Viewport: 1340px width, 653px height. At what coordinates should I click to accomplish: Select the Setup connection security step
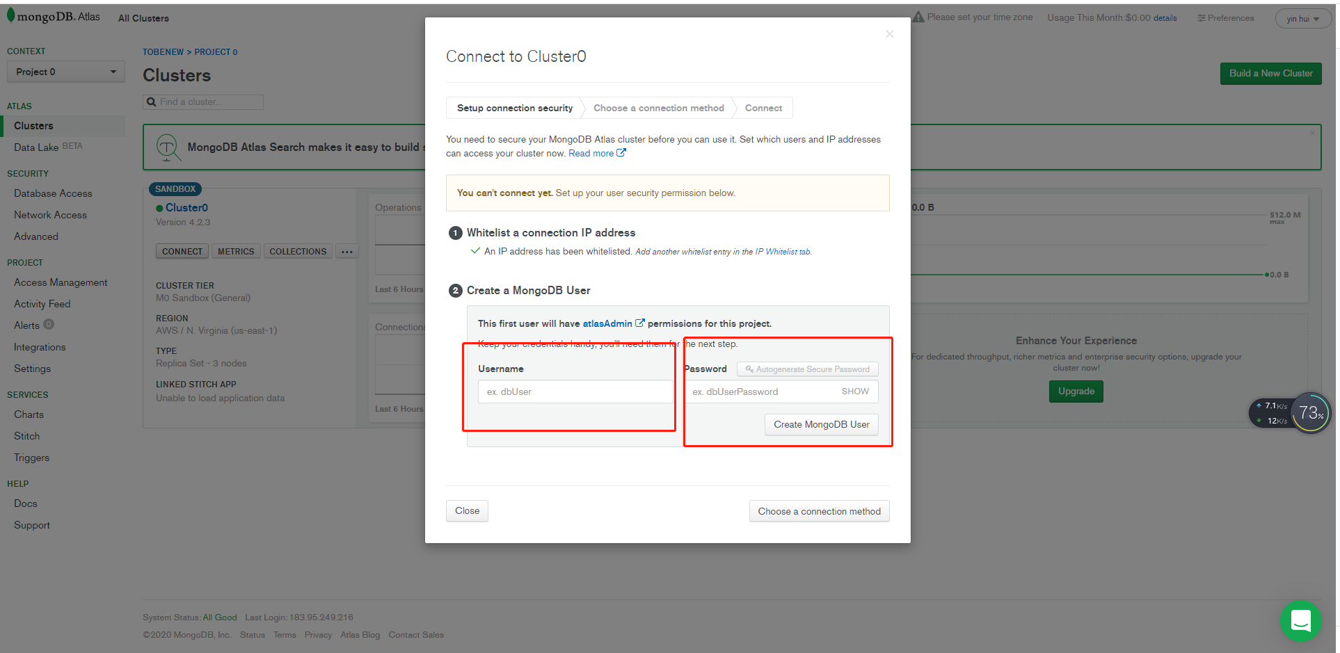pyautogui.click(x=515, y=108)
